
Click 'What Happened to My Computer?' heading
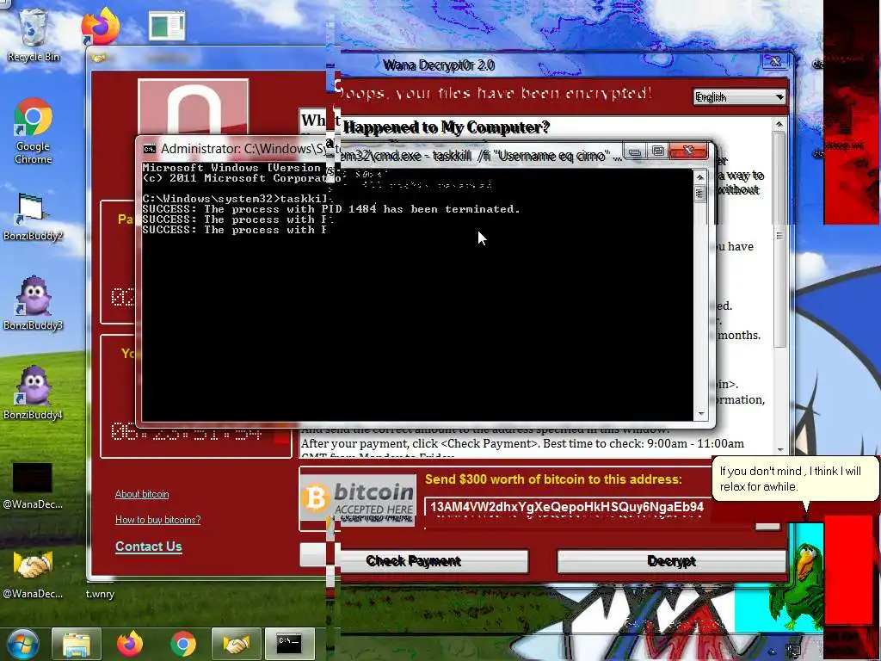[x=425, y=124]
